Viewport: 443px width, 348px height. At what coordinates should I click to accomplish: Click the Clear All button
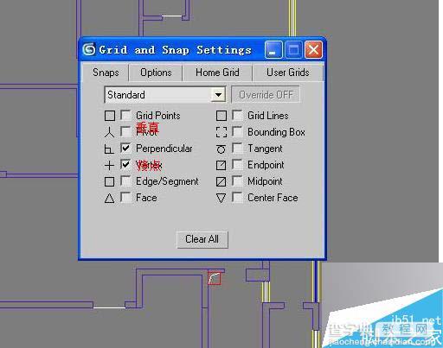click(x=202, y=239)
